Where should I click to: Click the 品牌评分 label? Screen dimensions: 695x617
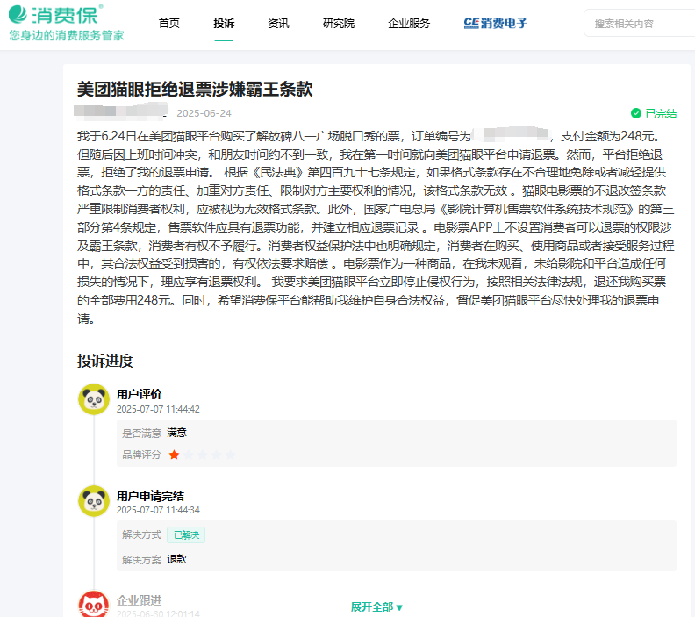pyautogui.click(x=141, y=455)
